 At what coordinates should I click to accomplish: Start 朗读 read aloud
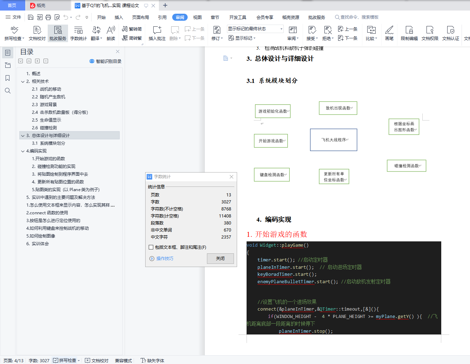[111, 33]
